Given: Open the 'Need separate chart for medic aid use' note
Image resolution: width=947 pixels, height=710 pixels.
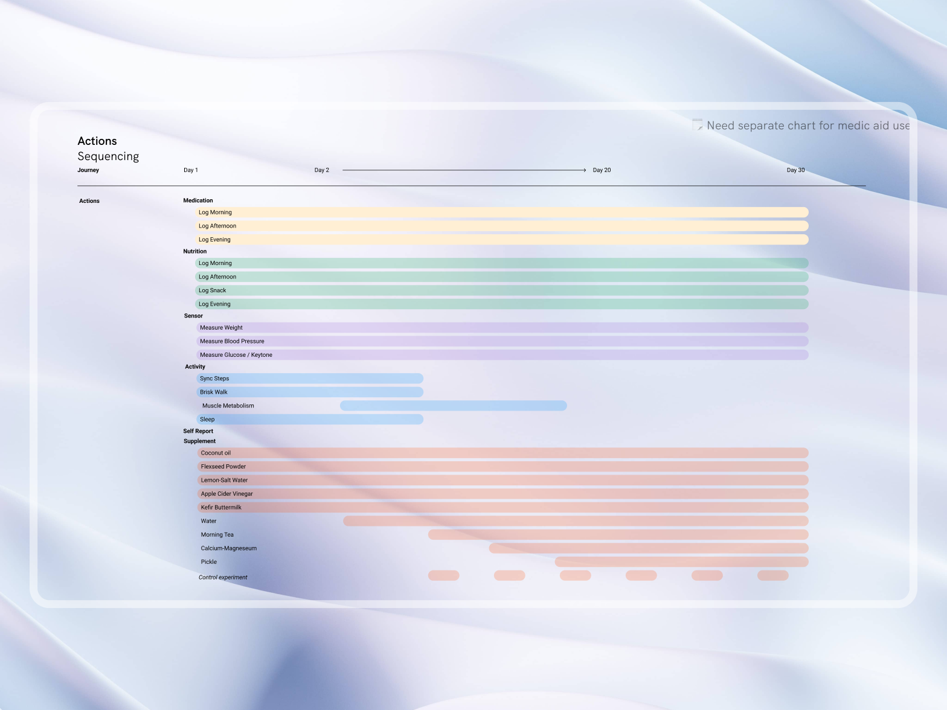Looking at the screenshot, I should pyautogui.click(x=808, y=126).
